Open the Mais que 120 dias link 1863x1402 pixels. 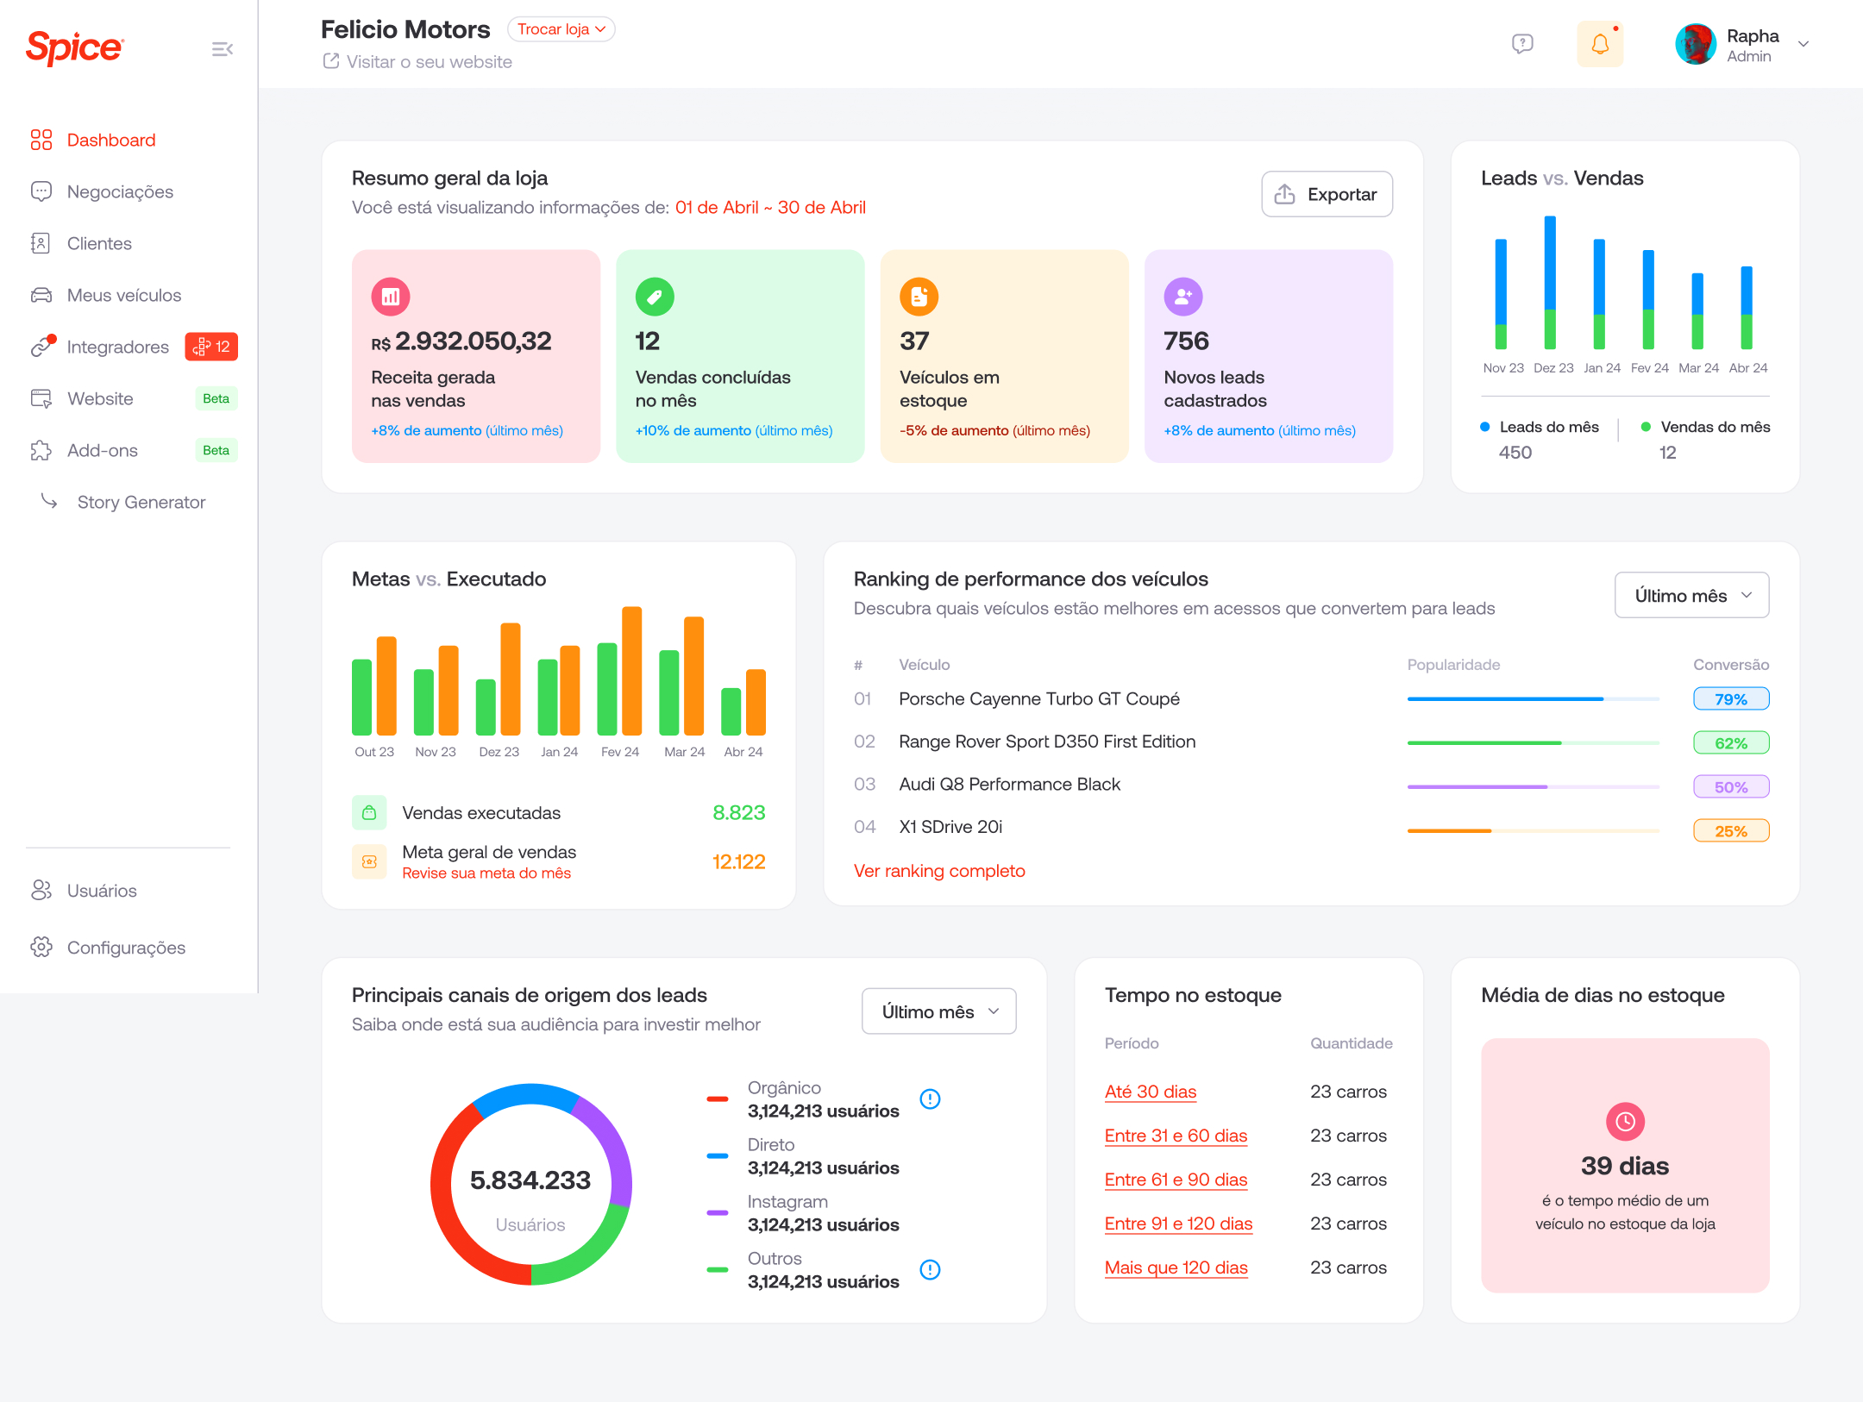[x=1176, y=1268]
